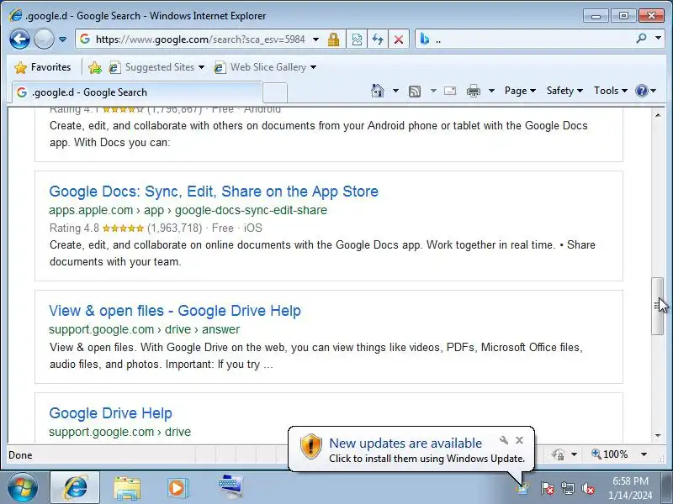
Task: Click 'New updates are available' balloon title
Action: pos(405,444)
